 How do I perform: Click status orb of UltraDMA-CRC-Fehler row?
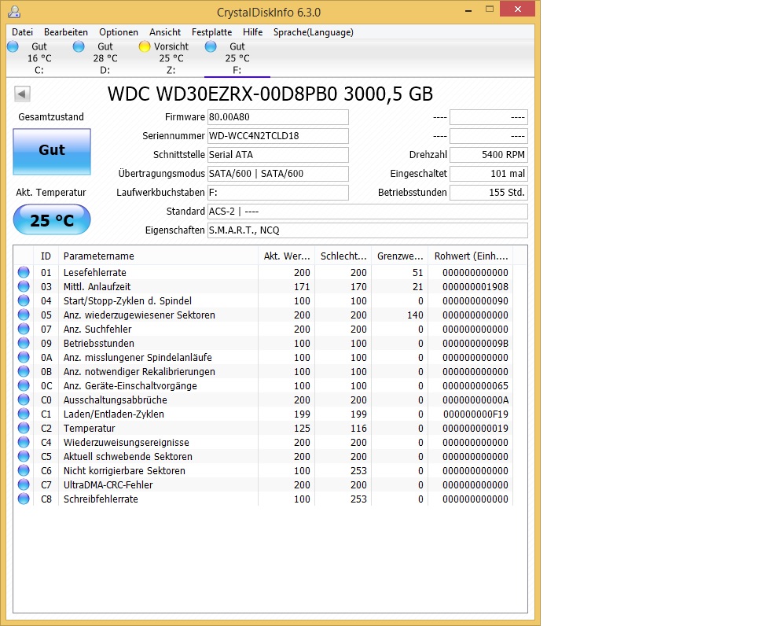click(x=24, y=484)
